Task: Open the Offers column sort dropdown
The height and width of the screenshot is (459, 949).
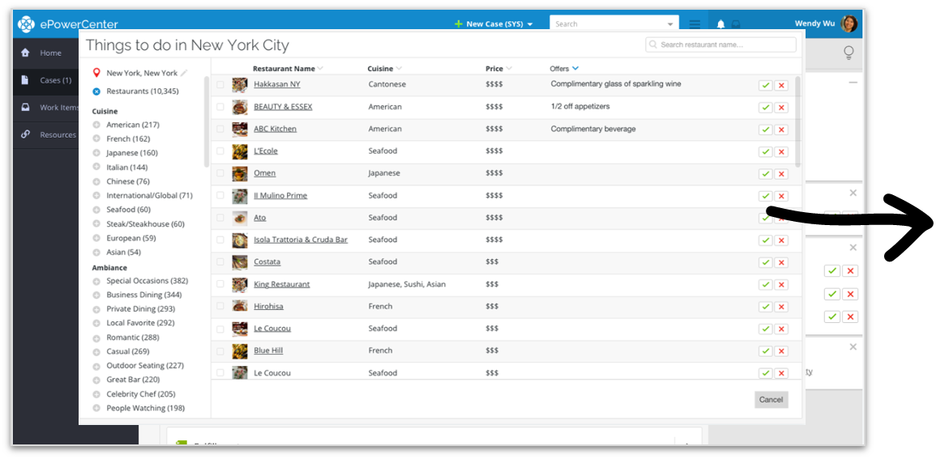Action: [x=575, y=69]
